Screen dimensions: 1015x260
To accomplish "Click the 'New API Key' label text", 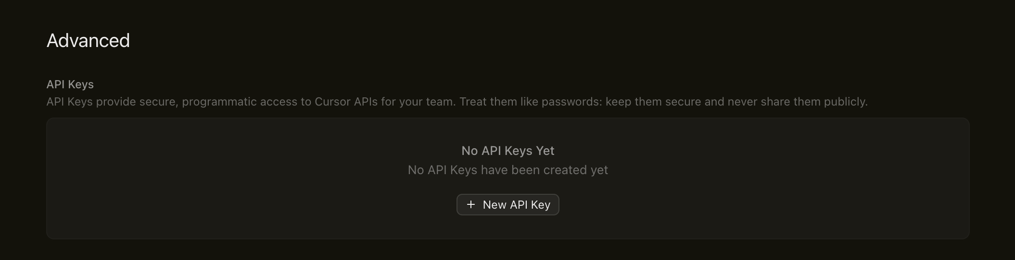I will click(x=516, y=205).
